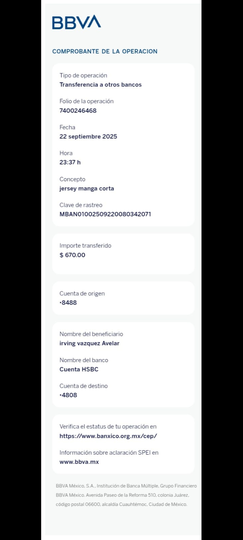Tap the origin account ending 8488
Screen dimensions: 243x540
point(68,302)
